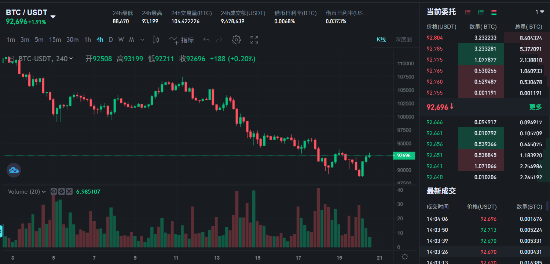Click the 92,804 sell order price

click(x=434, y=38)
